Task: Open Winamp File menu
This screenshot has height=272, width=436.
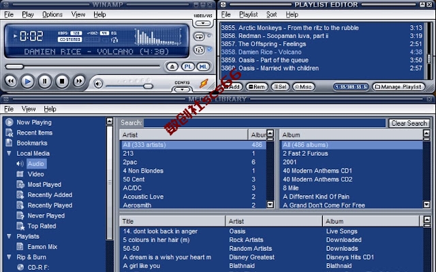Action: (x=9, y=14)
